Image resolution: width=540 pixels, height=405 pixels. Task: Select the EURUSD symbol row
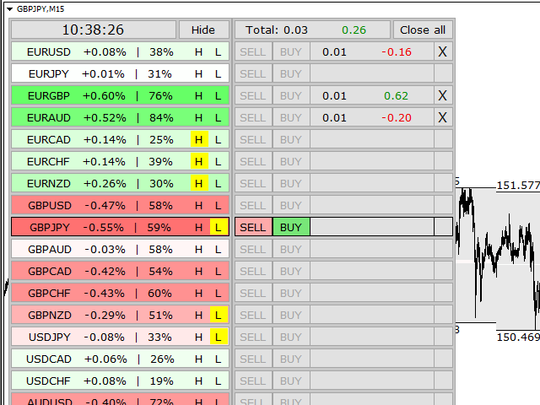[49, 51]
